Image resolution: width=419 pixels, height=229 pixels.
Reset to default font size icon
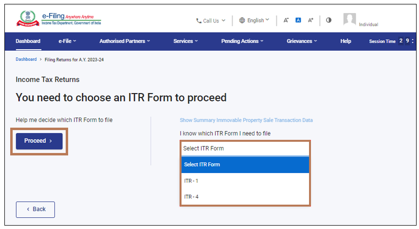298,20
